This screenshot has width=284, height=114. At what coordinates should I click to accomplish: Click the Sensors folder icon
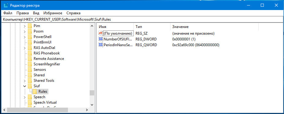30,70
